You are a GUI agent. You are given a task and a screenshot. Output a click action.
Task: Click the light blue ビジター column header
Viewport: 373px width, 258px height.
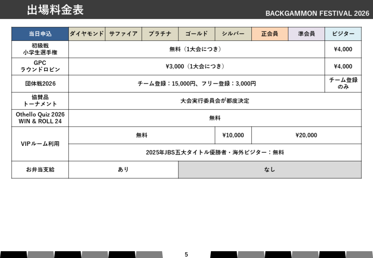pos(343,34)
